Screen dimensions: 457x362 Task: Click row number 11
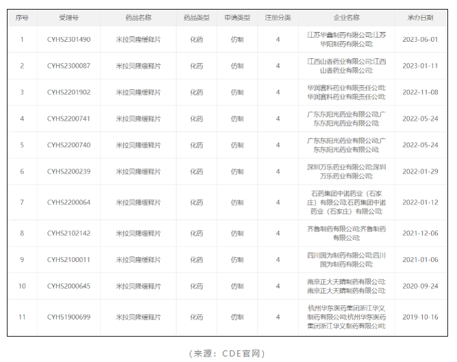pos(22,317)
